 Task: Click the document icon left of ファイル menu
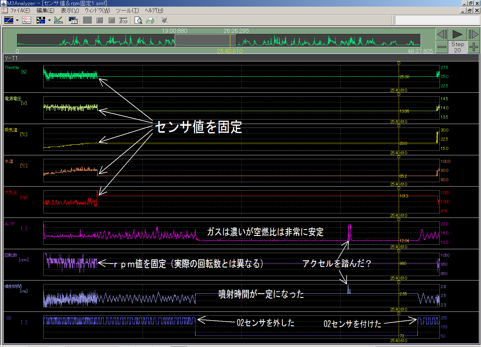[5, 11]
